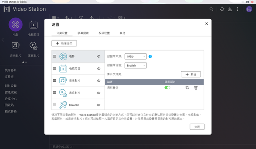Close the 设置 dialog with the X

pyautogui.click(x=206, y=24)
